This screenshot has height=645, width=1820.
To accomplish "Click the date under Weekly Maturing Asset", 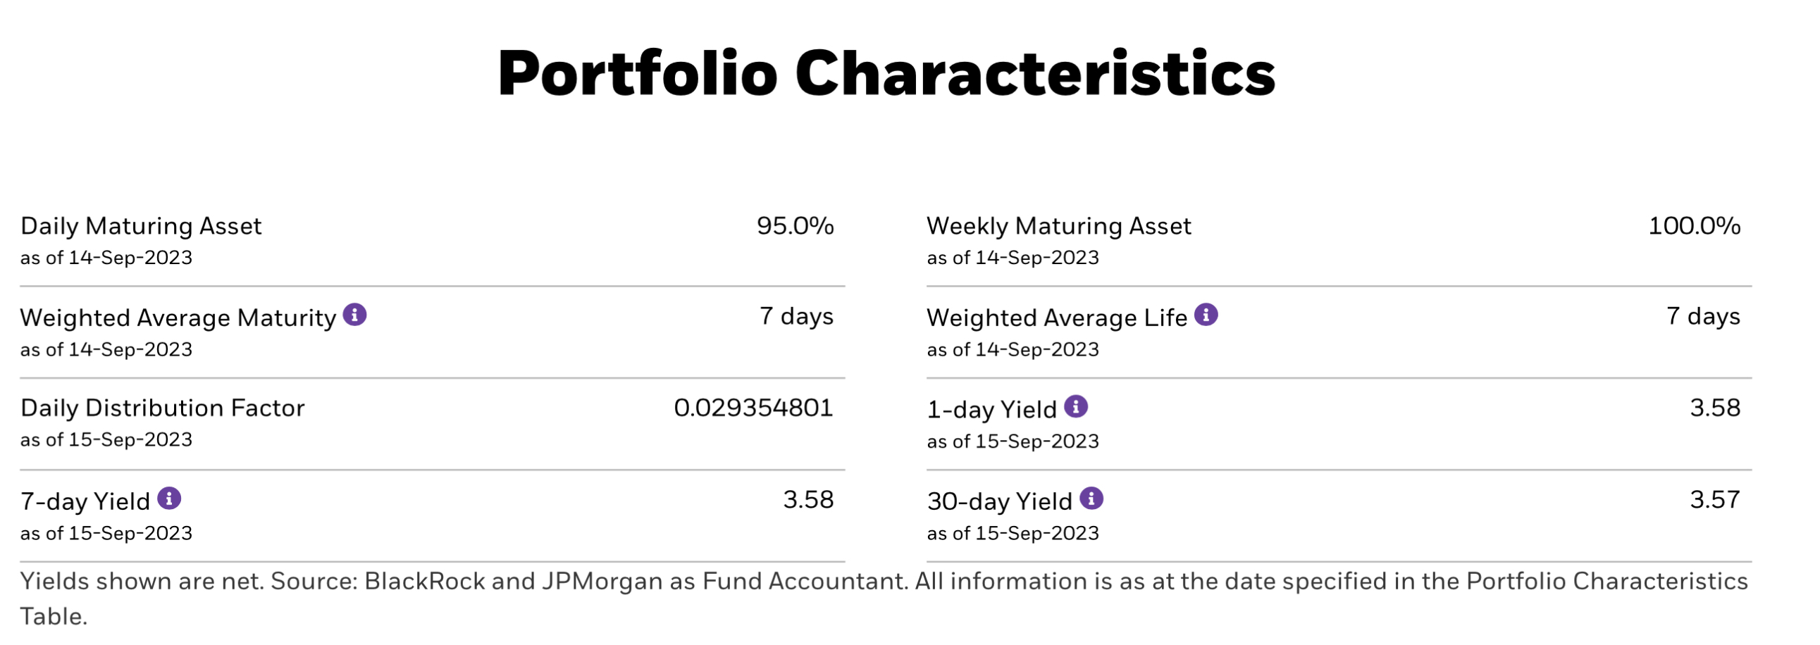I will [1013, 258].
